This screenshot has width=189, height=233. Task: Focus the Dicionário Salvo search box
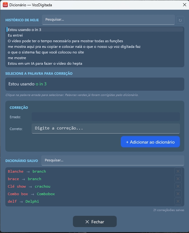[113, 160]
